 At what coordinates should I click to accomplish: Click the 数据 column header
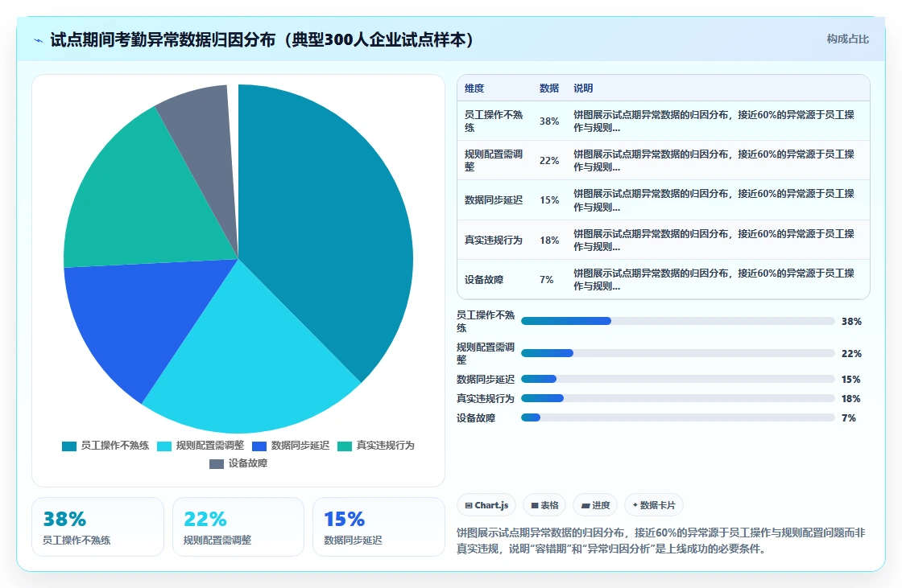(x=549, y=88)
